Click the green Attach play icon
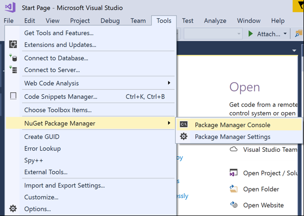Image resolution: width=304 pixels, height=216 pixels. point(250,33)
